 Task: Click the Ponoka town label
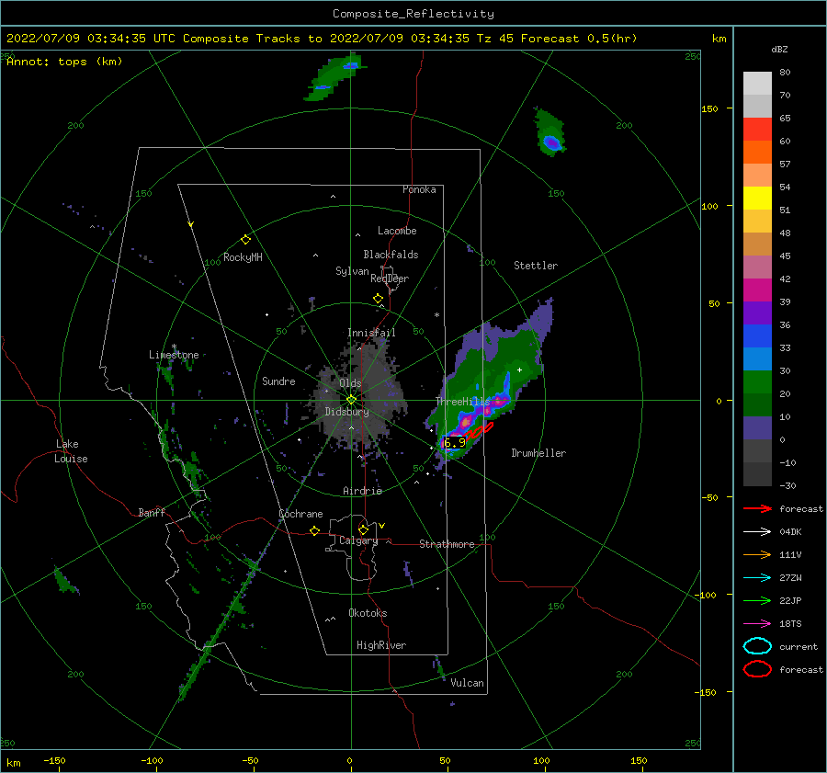coord(419,189)
